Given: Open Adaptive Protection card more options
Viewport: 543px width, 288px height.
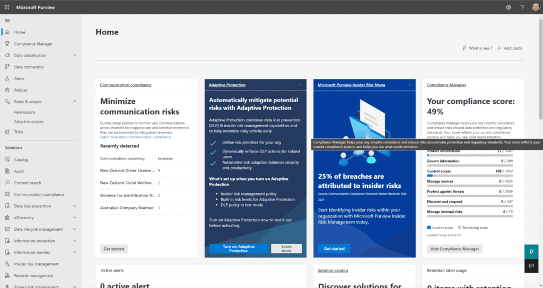Looking at the screenshot, I should pos(301,85).
